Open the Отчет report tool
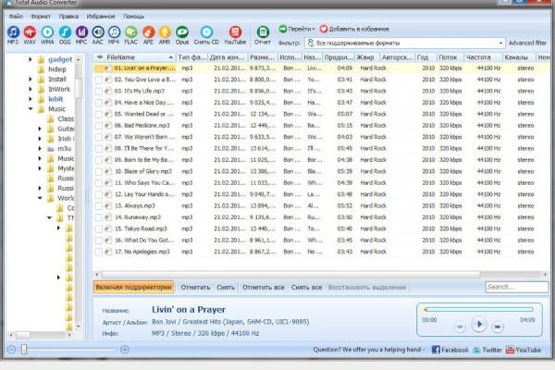555x370 pixels. pyautogui.click(x=263, y=35)
